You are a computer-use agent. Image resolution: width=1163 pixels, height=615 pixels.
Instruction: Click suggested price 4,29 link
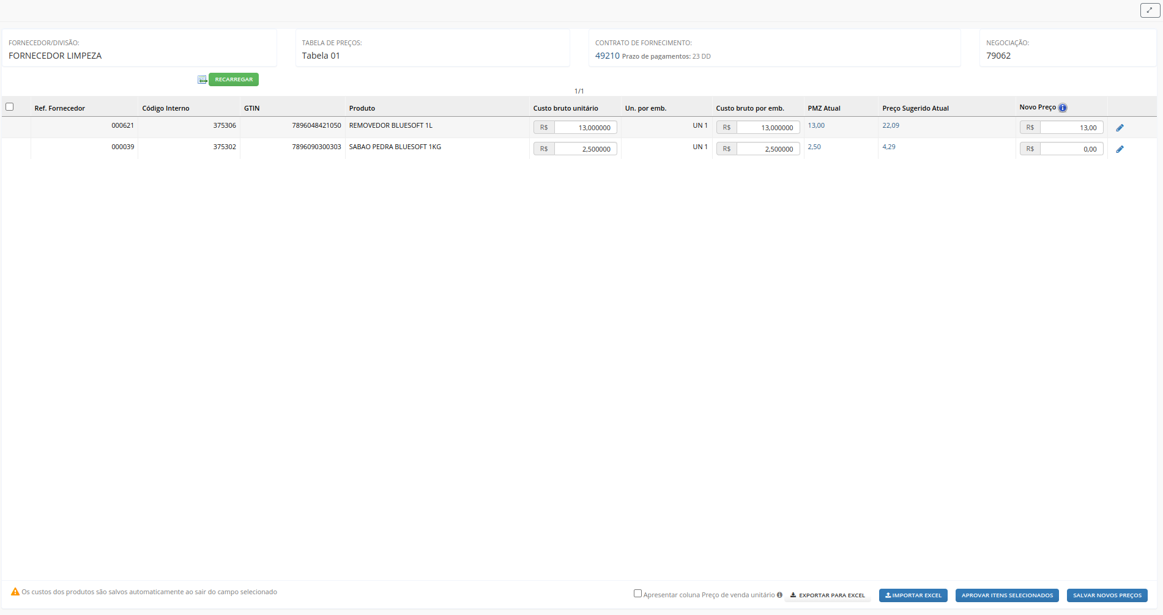pos(888,147)
